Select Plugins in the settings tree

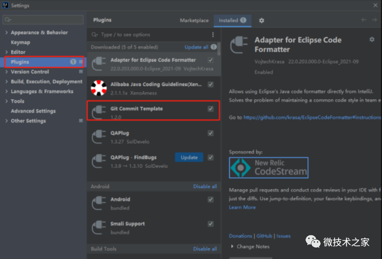(x=44, y=62)
